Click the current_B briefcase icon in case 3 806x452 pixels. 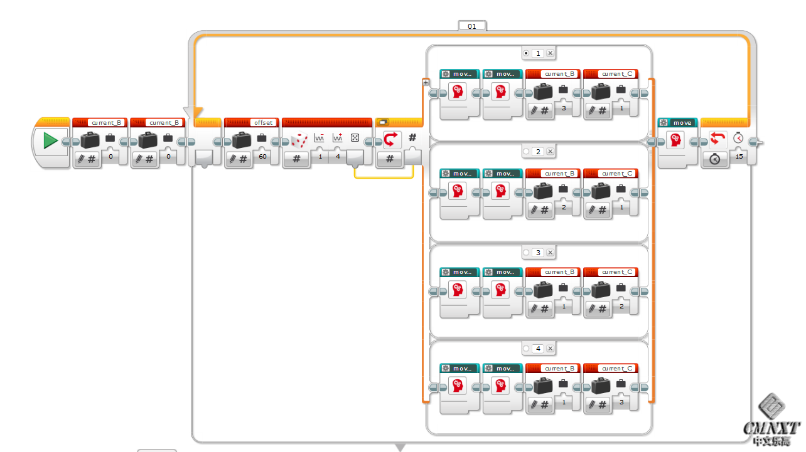(544, 290)
